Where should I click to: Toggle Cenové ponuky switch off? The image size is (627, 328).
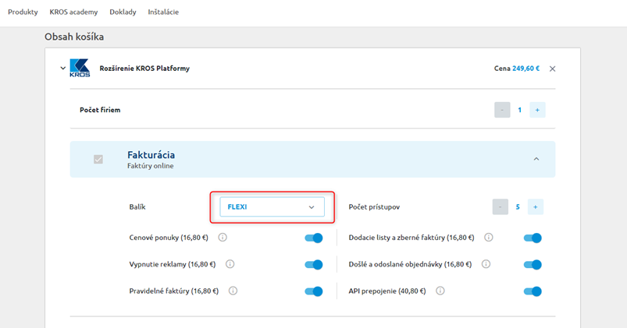314,238
